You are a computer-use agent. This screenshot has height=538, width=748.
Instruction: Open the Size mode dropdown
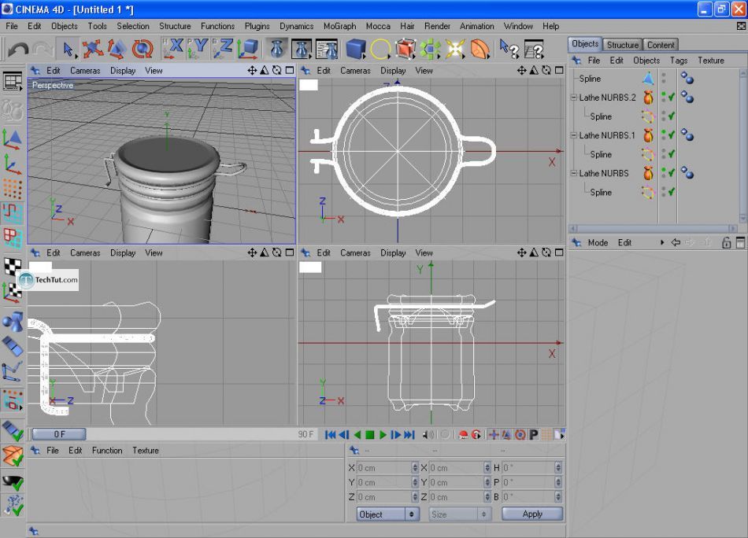pyautogui.click(x=459, y=514)
